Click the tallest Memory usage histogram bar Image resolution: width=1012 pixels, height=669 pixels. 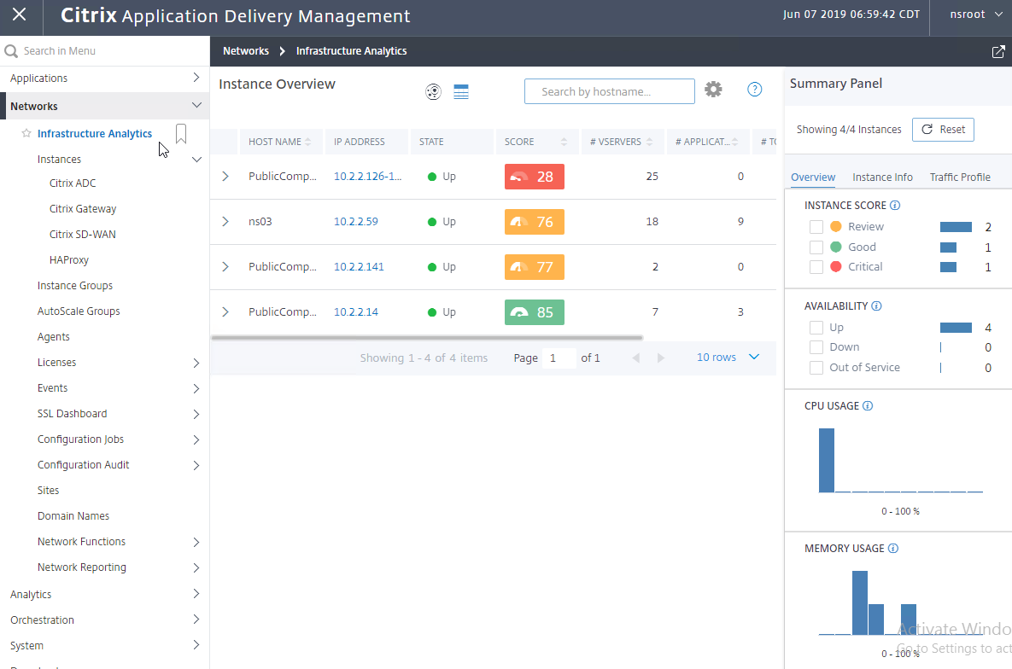pos(860,603)
